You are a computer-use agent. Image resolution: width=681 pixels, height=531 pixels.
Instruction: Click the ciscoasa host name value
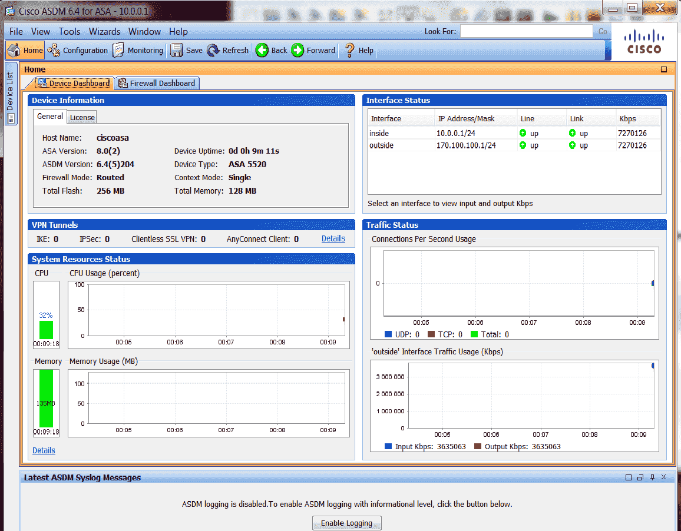(113, 138)
